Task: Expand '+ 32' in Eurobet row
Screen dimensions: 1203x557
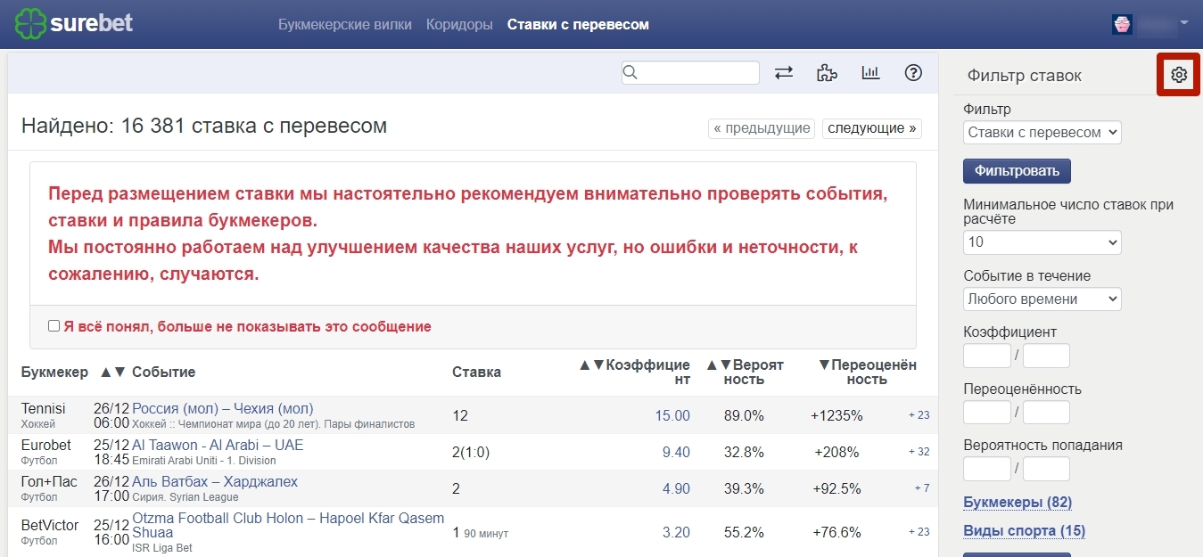Action: tap(919, 452)
